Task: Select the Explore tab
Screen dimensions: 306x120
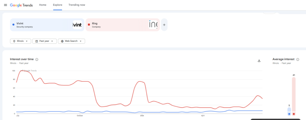Action: tap(58, 5)
